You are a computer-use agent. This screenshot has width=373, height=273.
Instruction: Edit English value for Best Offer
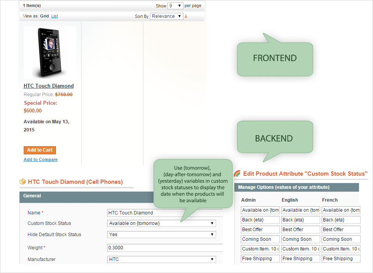point(301,230)
